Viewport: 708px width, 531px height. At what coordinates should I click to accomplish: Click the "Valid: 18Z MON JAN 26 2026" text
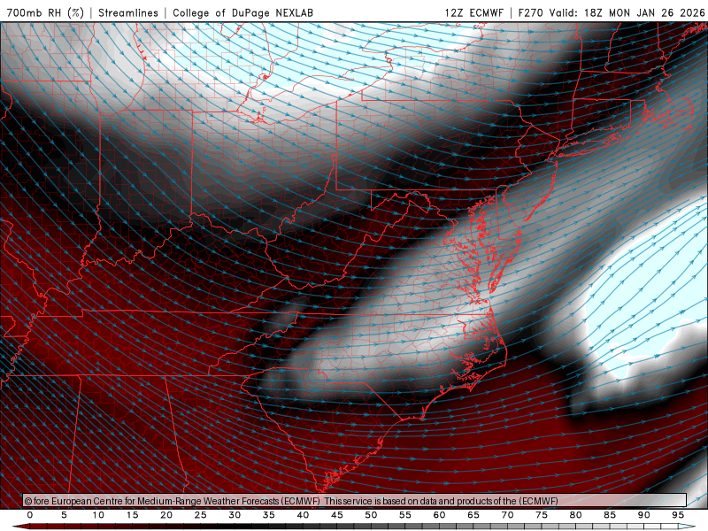tap(627, 12)
